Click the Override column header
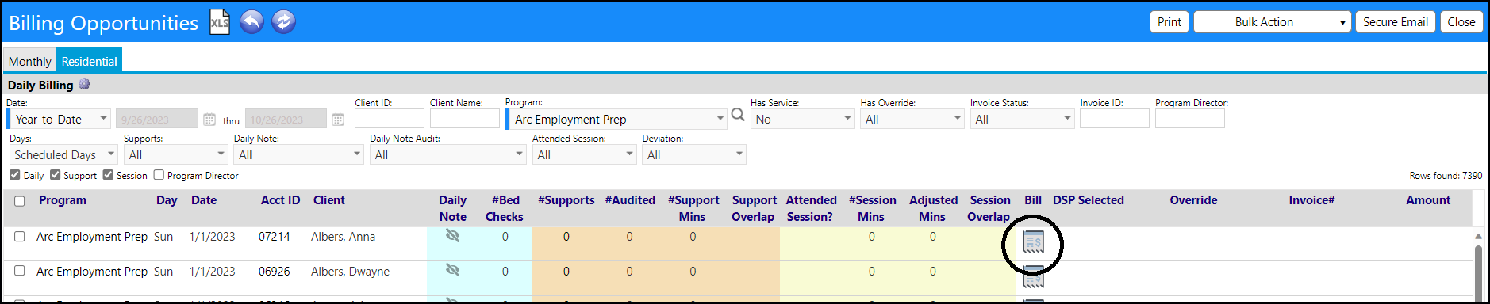Viewport: 1490px width, 304px height. pyautogui.click(x=1193, y=200)
